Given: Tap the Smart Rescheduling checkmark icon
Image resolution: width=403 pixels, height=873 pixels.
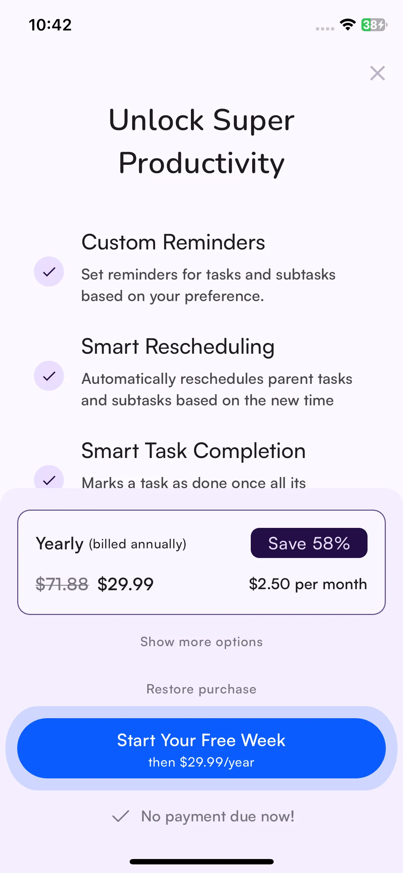Looking at the screenshot, I should tap(49, 376).
